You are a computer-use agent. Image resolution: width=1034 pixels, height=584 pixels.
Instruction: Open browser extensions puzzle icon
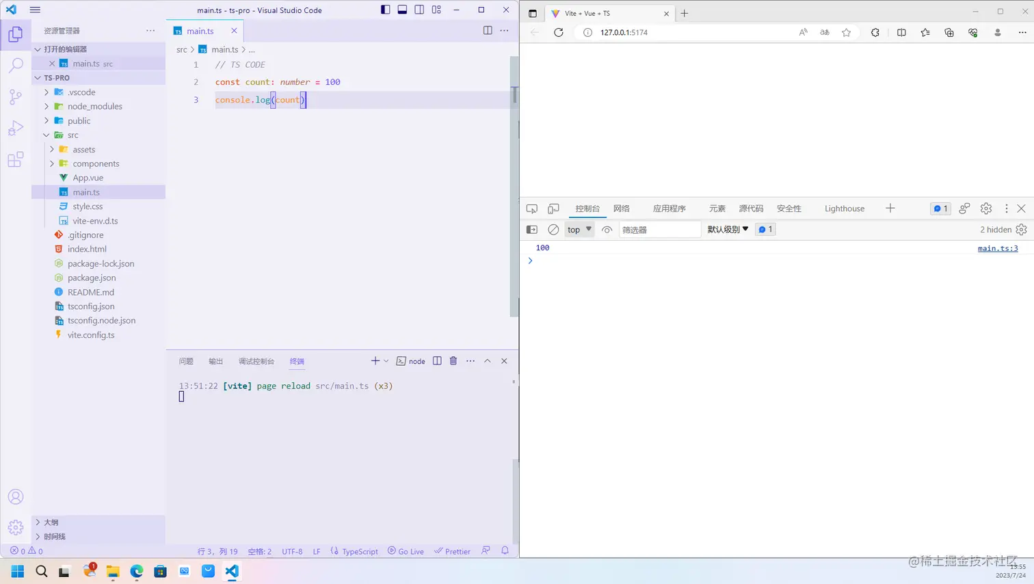click(875, 32)
